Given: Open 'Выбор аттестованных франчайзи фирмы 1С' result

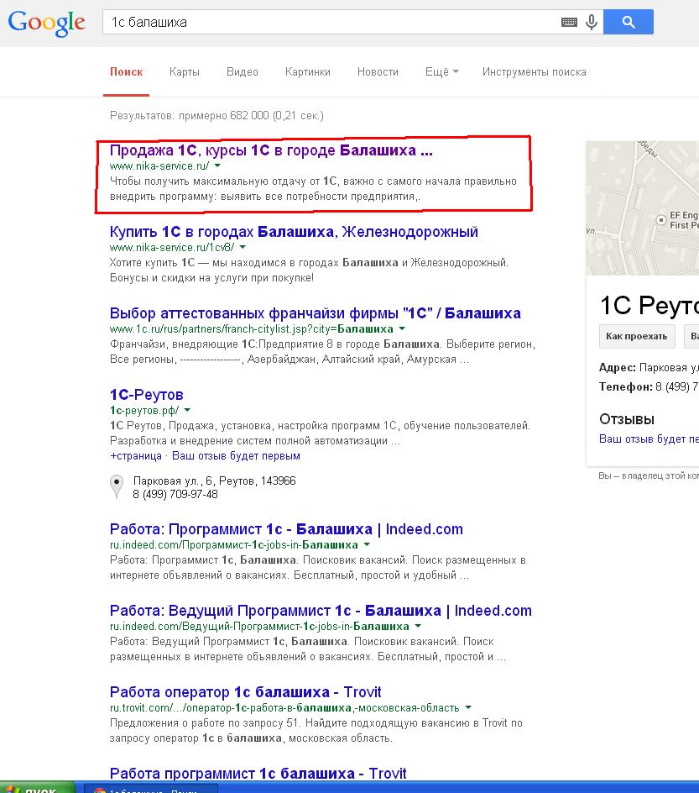Looking at the screenshot, I should [x=316, y=313].
